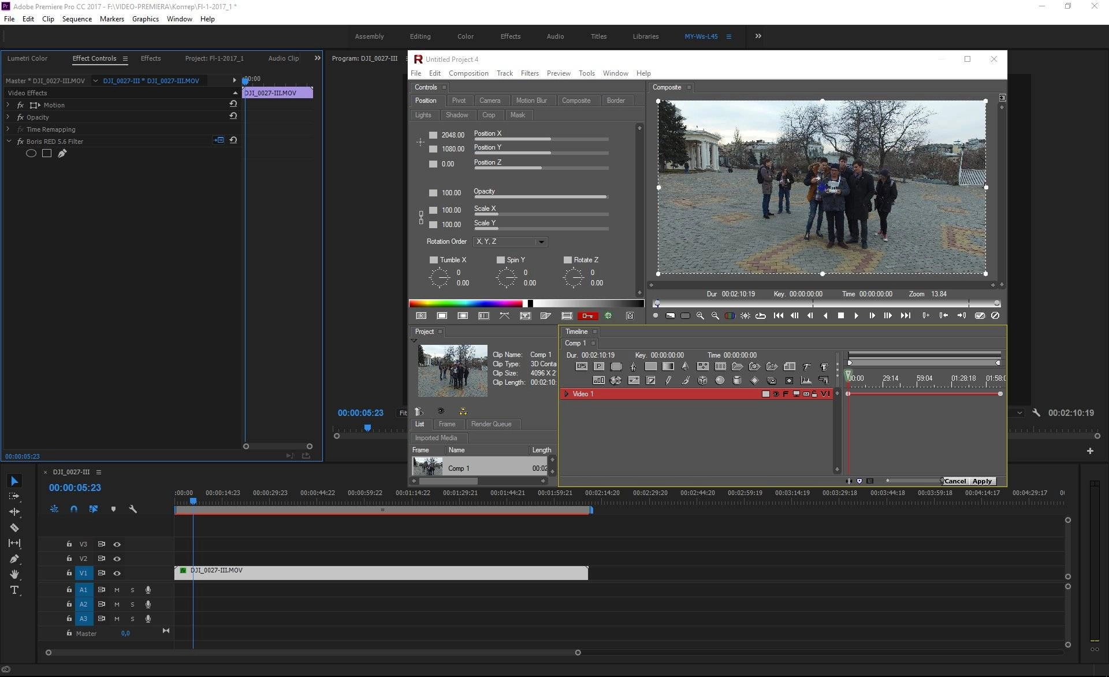Screen dimensions: 1109x677
Task: Click Premiere Program monitor settings wrench
Action: point(1036,413)
